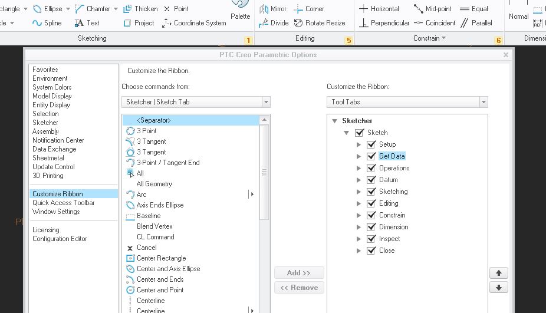This screenshot has width=546, height=313.
Task: Toggle the Sketching group checkbox
Action: point(371,192)
